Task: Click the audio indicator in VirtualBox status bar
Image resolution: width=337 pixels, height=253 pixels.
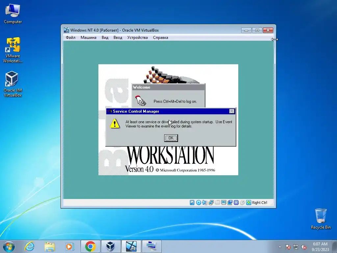Action: pos(205,203)
